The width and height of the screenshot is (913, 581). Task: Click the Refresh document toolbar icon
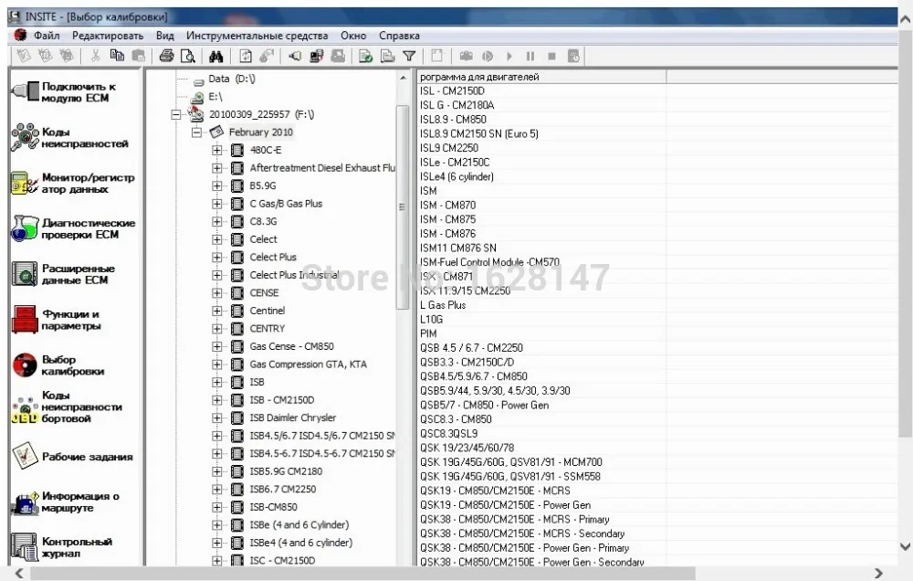pyautogui.click(x=246, y=56)
